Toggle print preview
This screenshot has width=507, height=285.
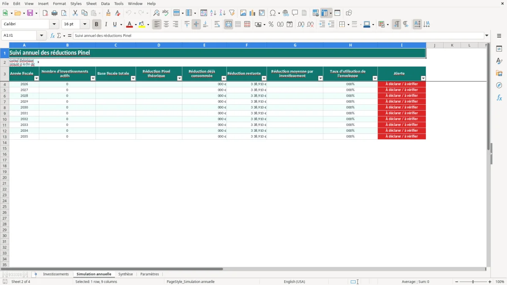(64, 13)
